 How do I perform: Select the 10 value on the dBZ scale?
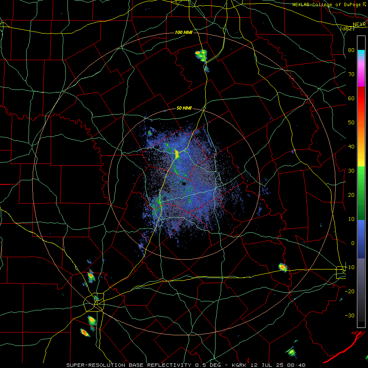click(x=351, y=219)
